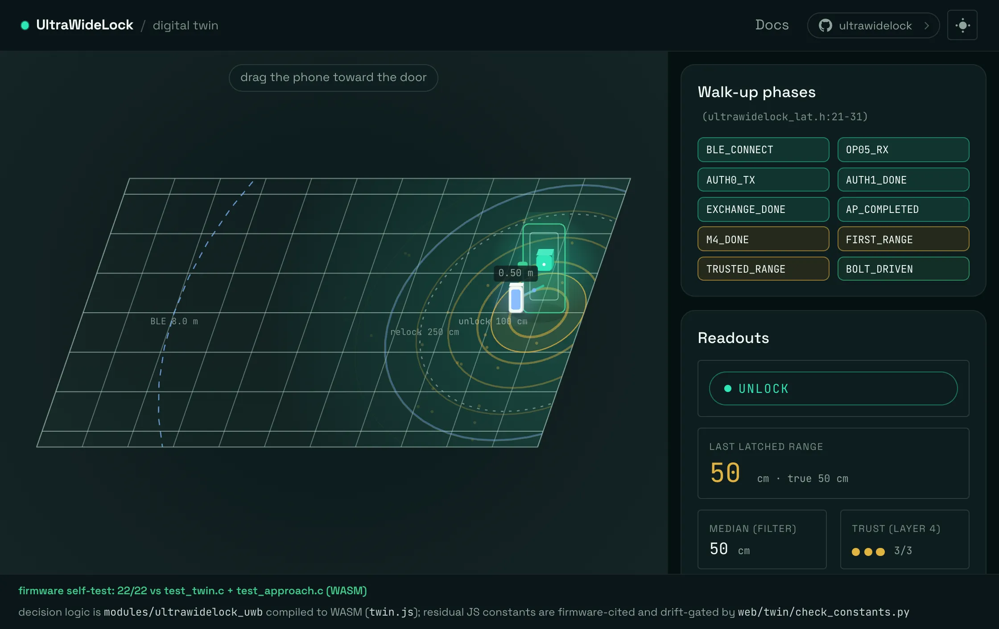
Task: Click the 'unlock 100 cm' ring label
Action: click(x=493, y=321)
